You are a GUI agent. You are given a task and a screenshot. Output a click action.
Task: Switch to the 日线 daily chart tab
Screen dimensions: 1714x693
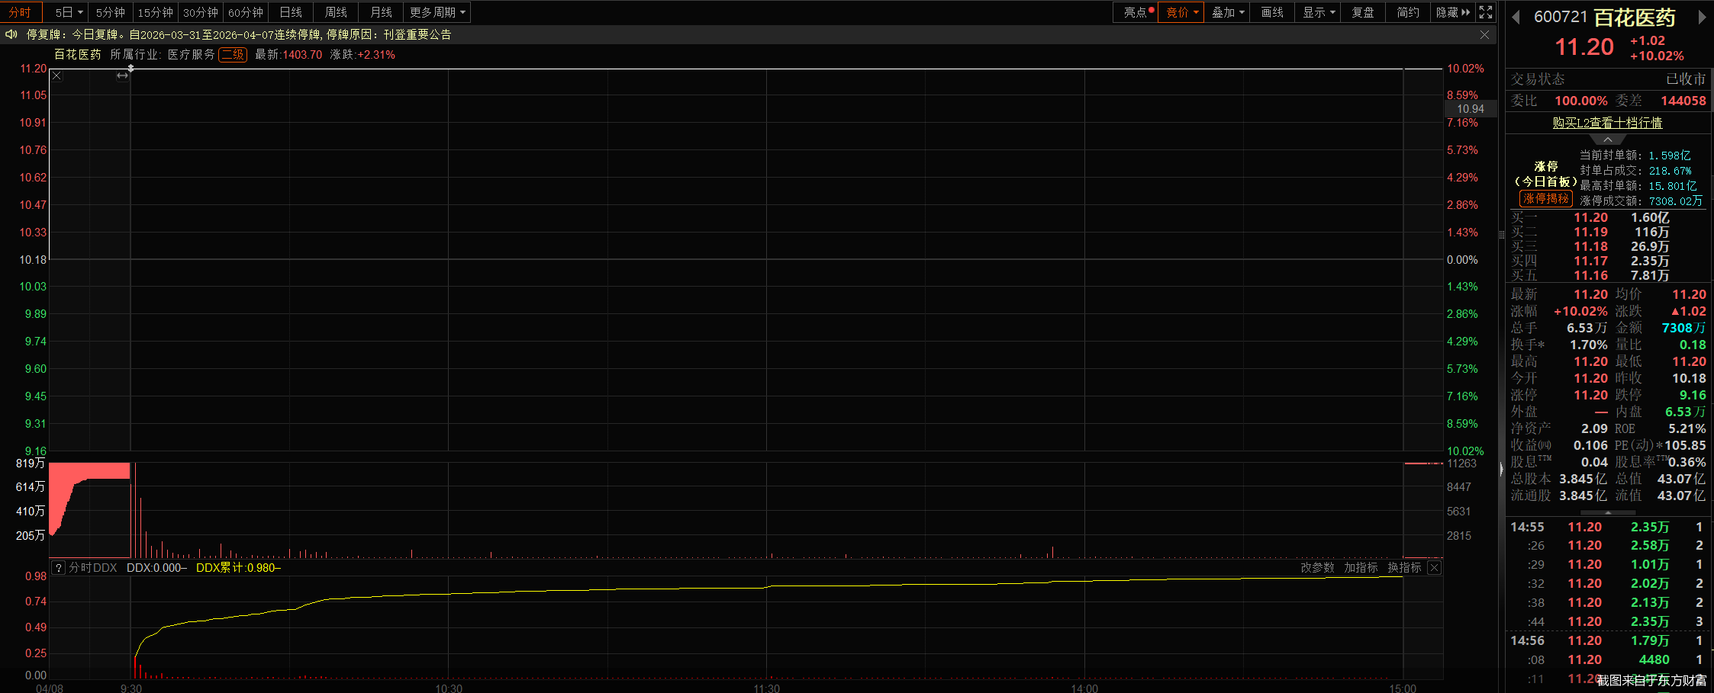pyautogui.click(x=291, y=12)
